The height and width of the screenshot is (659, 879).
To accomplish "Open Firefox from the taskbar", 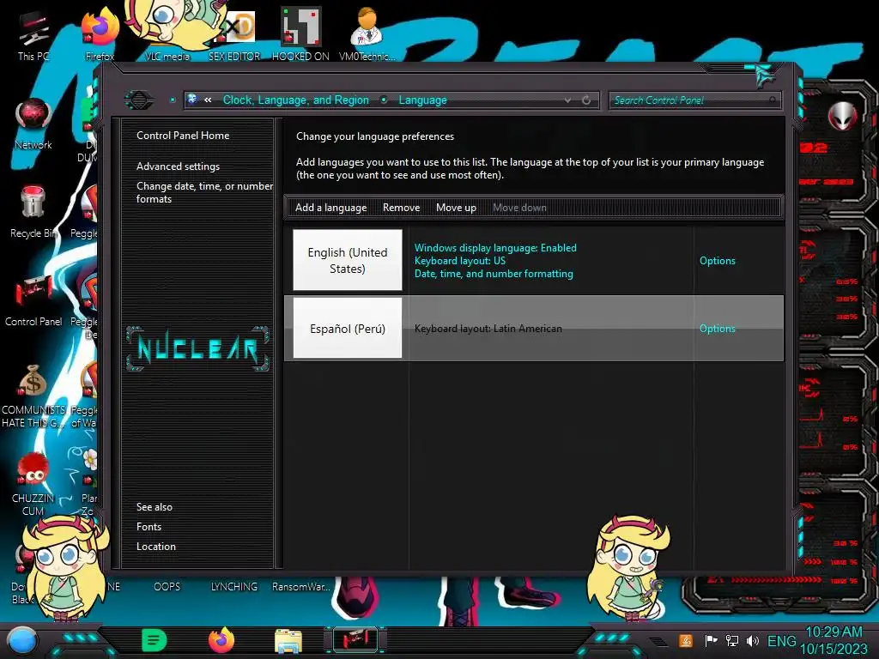I will (x=221, y=640).
